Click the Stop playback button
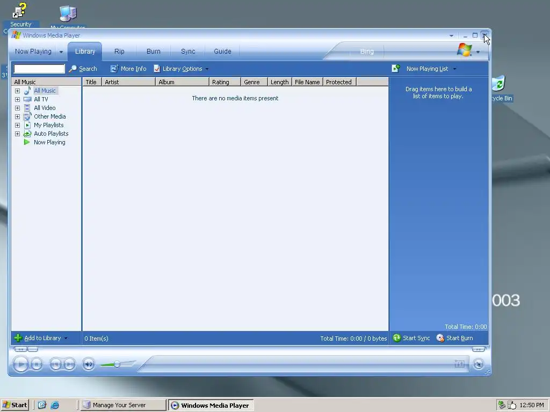The width and height of the screenshot is (550, 412). [37, 364]
